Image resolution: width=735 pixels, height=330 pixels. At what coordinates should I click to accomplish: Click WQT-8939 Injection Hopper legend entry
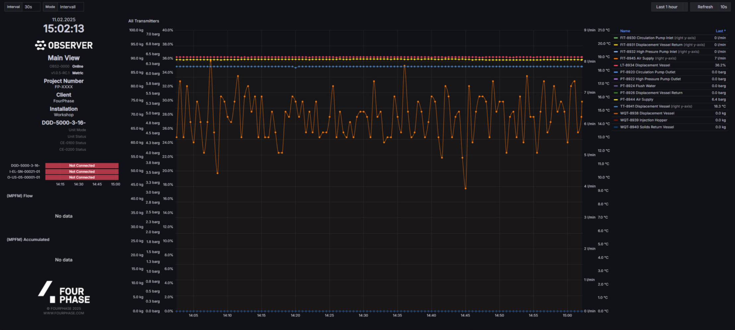click(643, 120)
